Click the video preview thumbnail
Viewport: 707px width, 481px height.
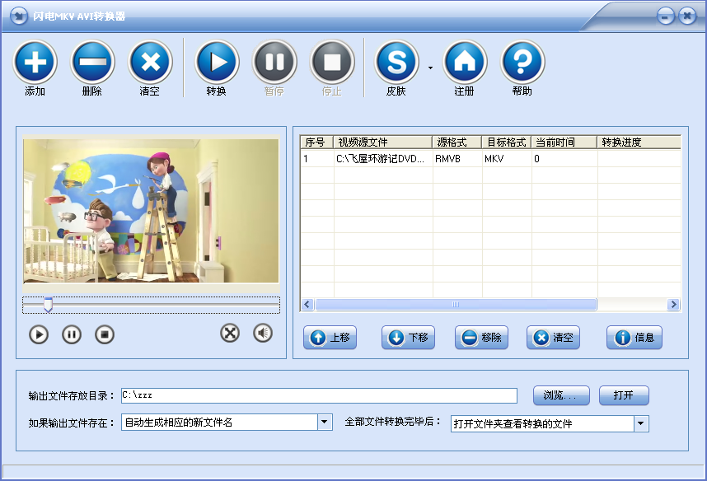point(151,211)
